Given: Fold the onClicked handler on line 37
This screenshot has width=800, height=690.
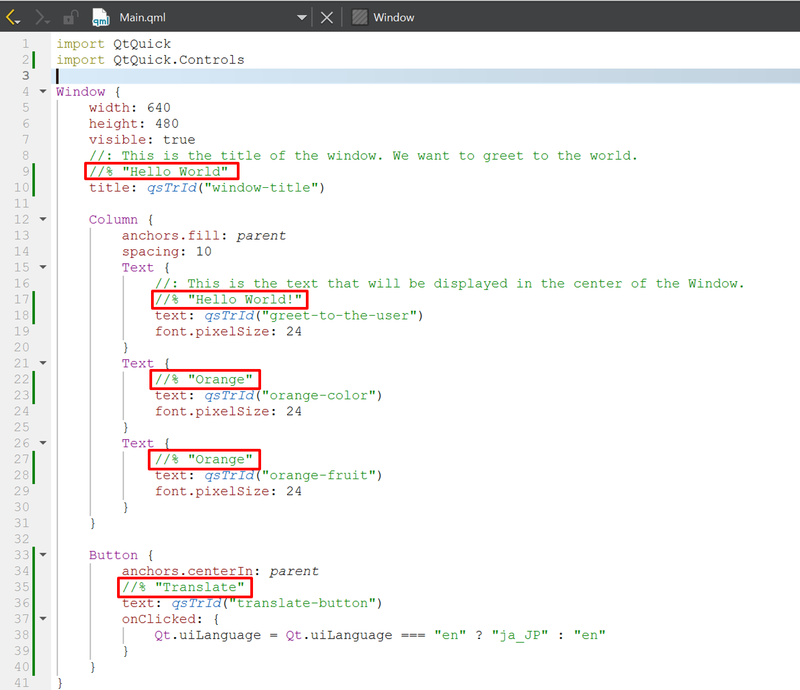Looking at the screenshot, I should [x=43, y=619].
